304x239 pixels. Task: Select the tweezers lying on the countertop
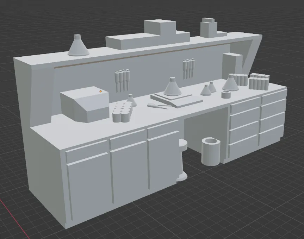(157, 106)
